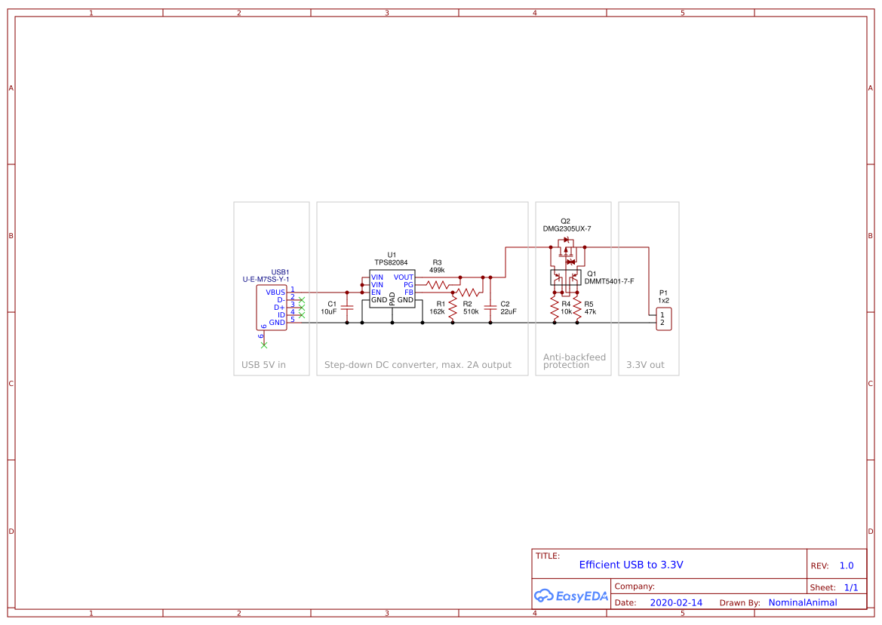The width and height of the screenshot is (882, 625).
Task: Expand the Step-down DC converter group box
Action: click(419, 364)
